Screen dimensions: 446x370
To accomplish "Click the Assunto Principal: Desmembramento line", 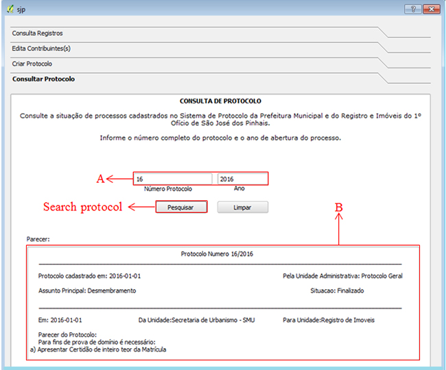I will (87, 291).
